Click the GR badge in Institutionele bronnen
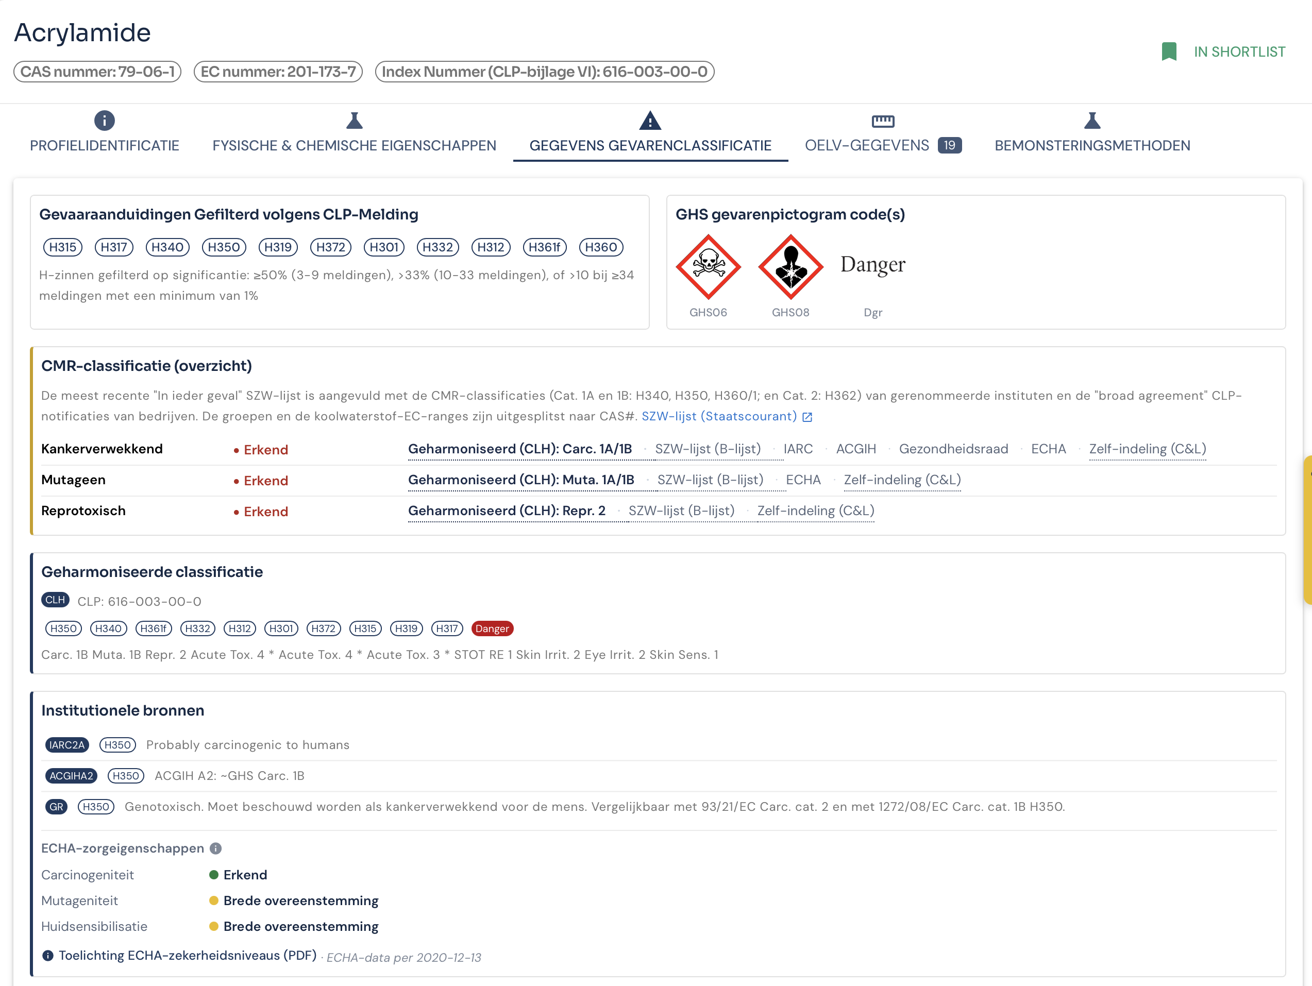The width and height of the screenshot is (1312, 986). coord(56,806)
